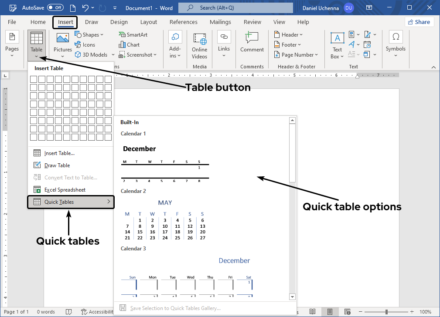Collapse the ribbon using the chevron
The height and width of the screenshot is (317, 440).
pyautogui.click(x=433, y=67)
